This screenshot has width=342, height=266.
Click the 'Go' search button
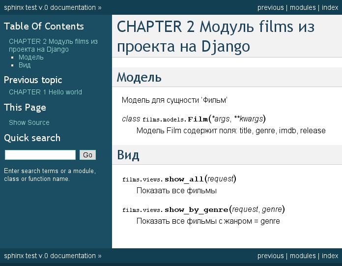pos(87,155)
